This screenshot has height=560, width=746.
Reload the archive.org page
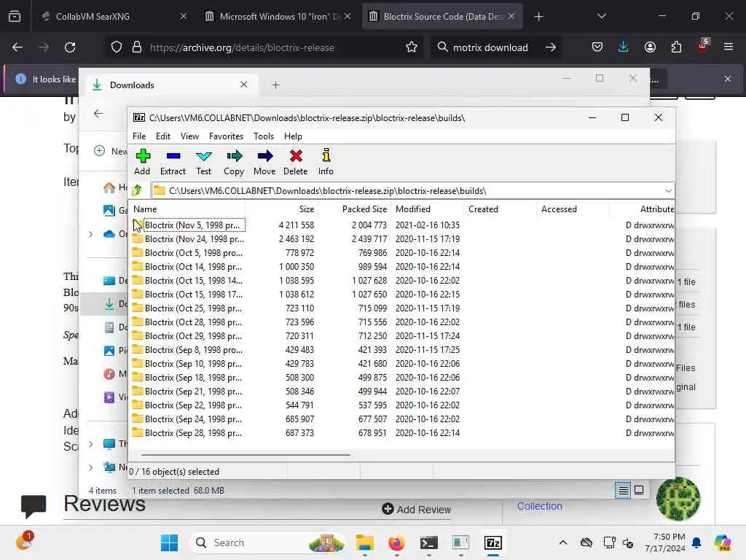(70, 47)
